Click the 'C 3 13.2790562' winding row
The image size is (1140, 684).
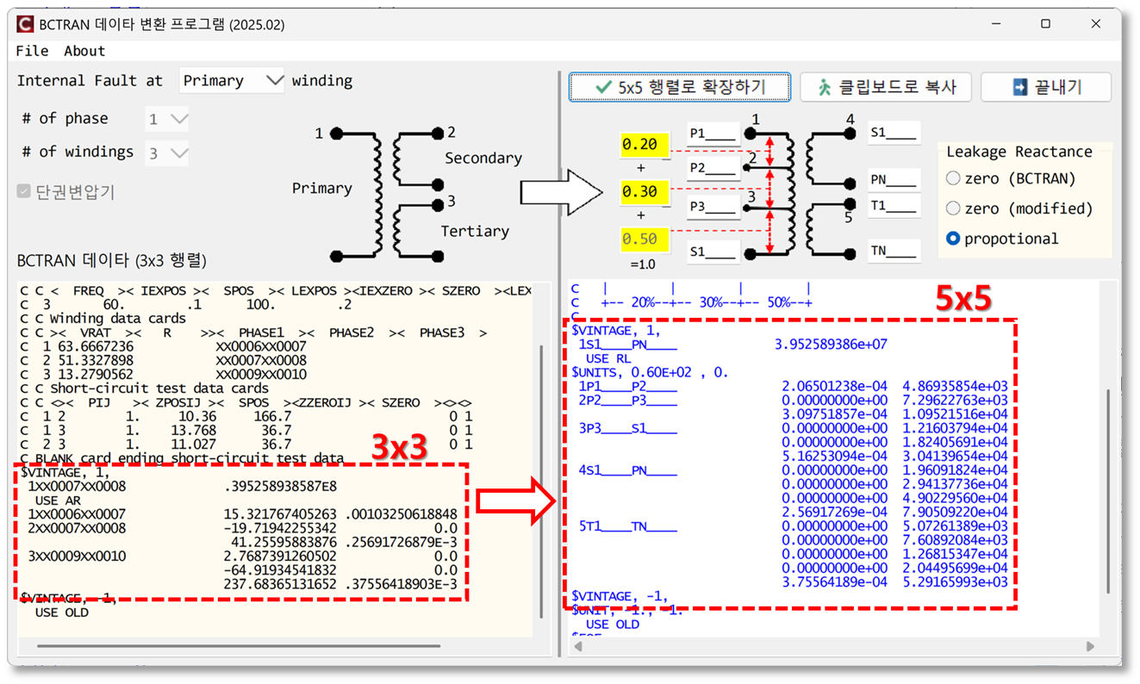tap(163, 375)
